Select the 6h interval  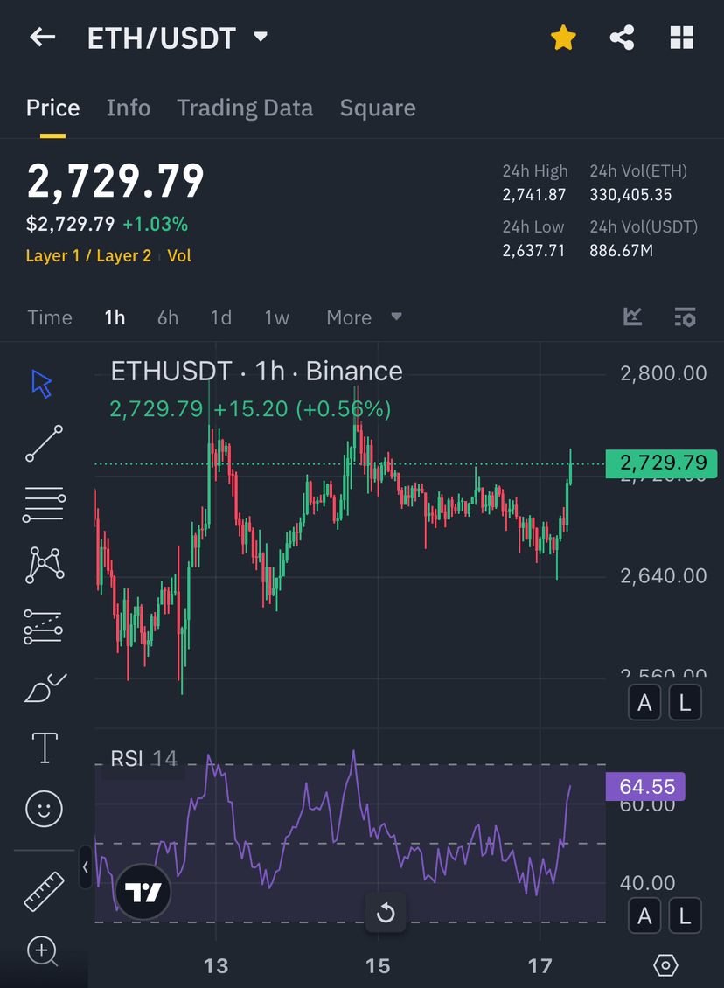[168, 317]
